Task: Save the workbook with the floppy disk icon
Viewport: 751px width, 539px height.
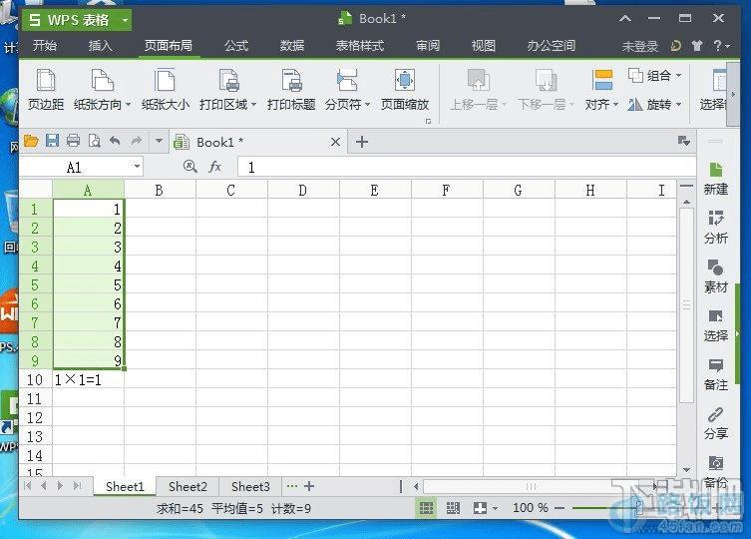Action: coord(52,141)
